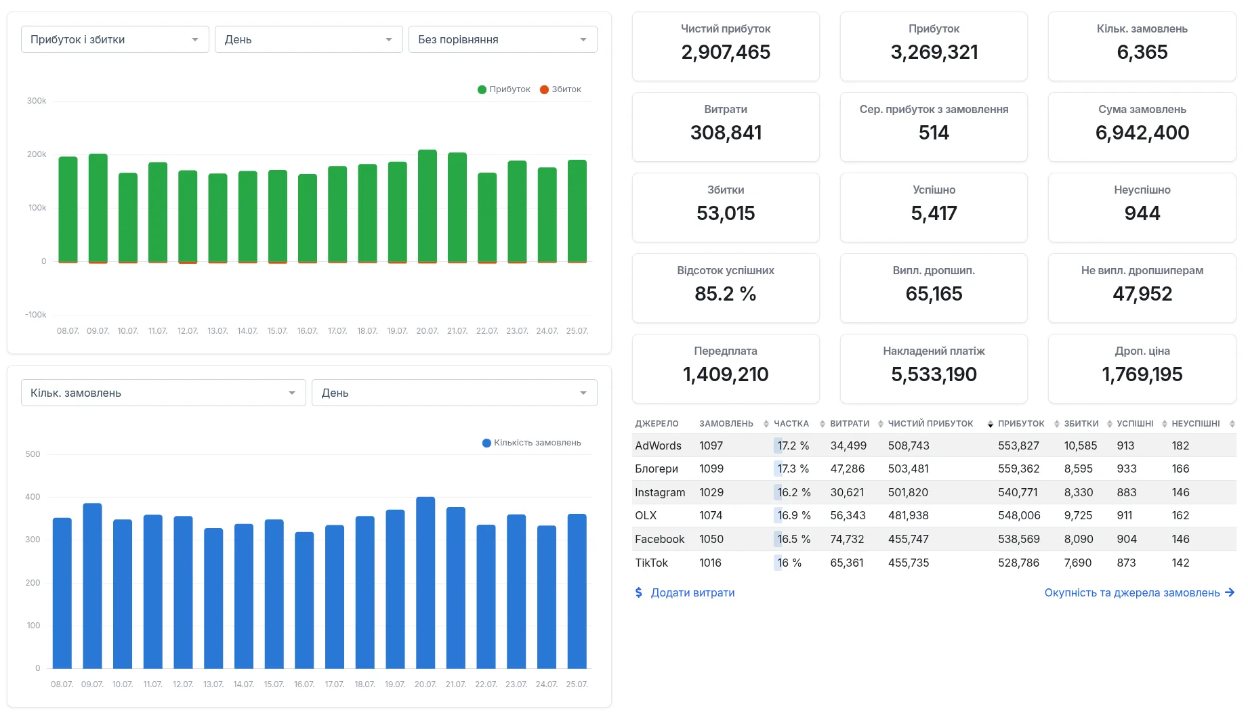1248x719 pixels.
Task: Select the Передплата 1,409,210 card
Action: (726, 368)
